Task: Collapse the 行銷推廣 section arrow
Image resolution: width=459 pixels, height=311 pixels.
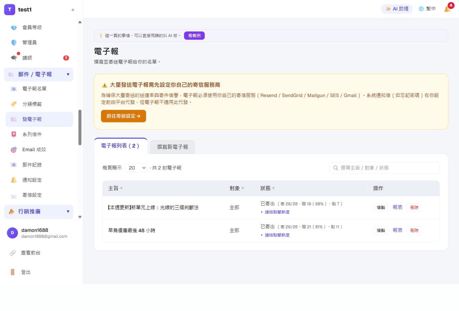Action: click(68, 211)
